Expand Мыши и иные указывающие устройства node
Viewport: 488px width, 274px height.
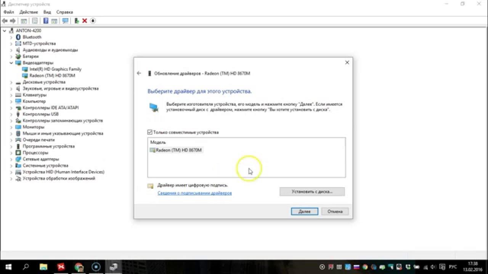pyautogui.click(x=11, y=134)
